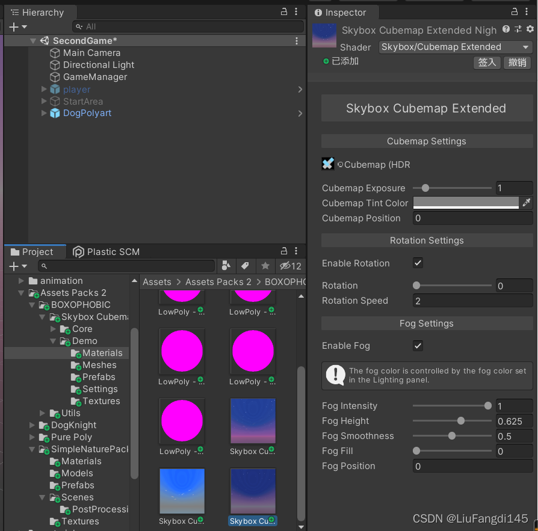Open Cubemap Tint Color swatch
538x531 pixels.
pyautogui.click(x=466, y=203)
